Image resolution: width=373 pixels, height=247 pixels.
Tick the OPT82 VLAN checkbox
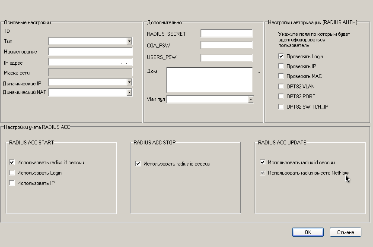281,86
